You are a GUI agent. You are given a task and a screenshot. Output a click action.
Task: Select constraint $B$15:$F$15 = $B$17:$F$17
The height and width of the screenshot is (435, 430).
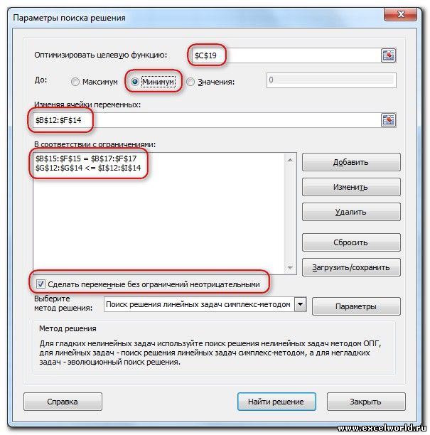click(x=86, y=159)
